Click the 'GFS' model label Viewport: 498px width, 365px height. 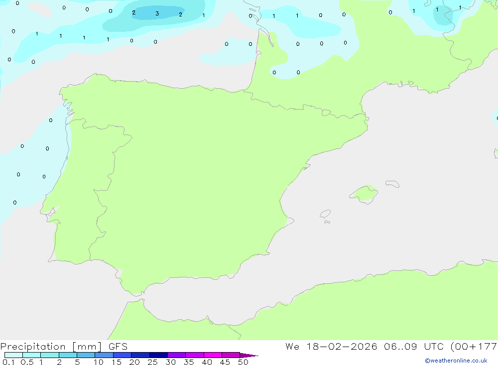click(118, 347)
